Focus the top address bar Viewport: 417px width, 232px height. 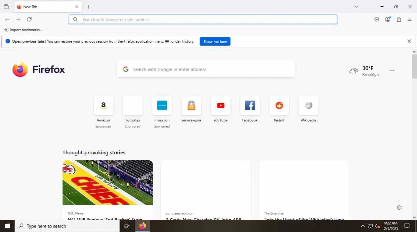[203, 19]
